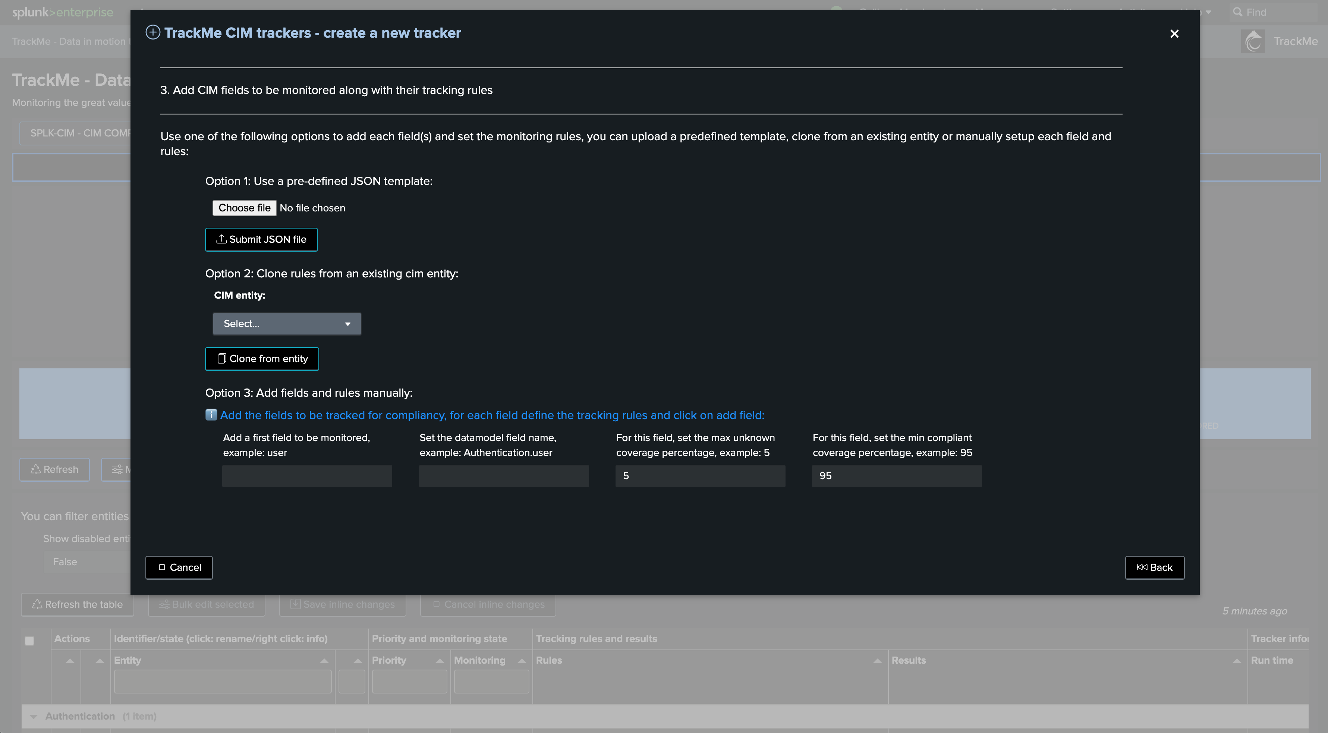Click the blue info icon under Option 3

(211, 415)
